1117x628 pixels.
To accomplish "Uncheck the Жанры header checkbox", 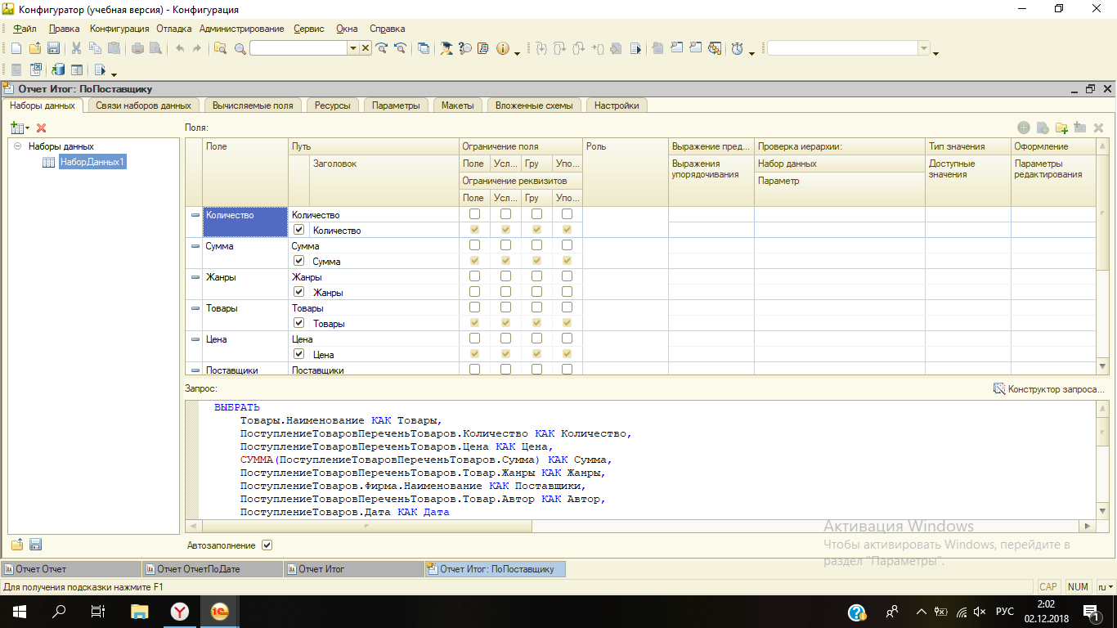I will tap(298, 293).
